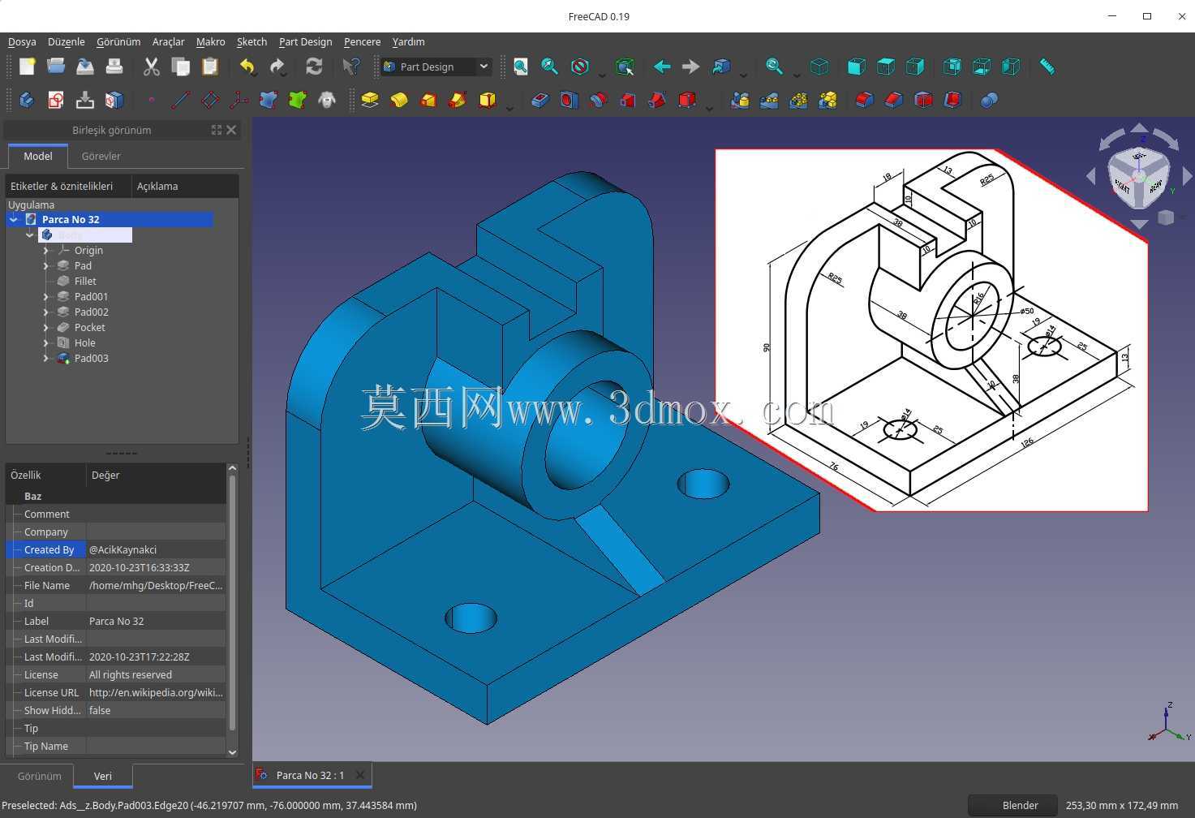Rotate view with navigation cube up arrow
The height and width of the screenshot is (818, 1195).
click(1139, 127)
